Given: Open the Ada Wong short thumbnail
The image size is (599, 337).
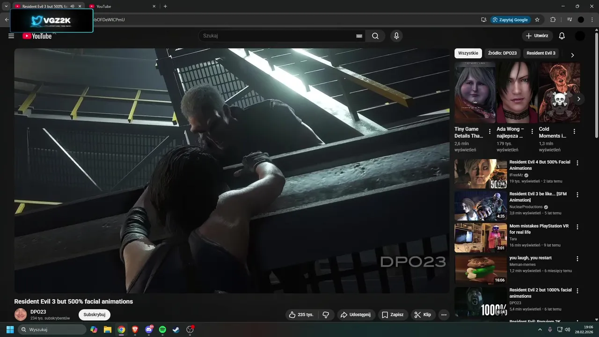Looking at the screenshot, I should coord(517,92).
